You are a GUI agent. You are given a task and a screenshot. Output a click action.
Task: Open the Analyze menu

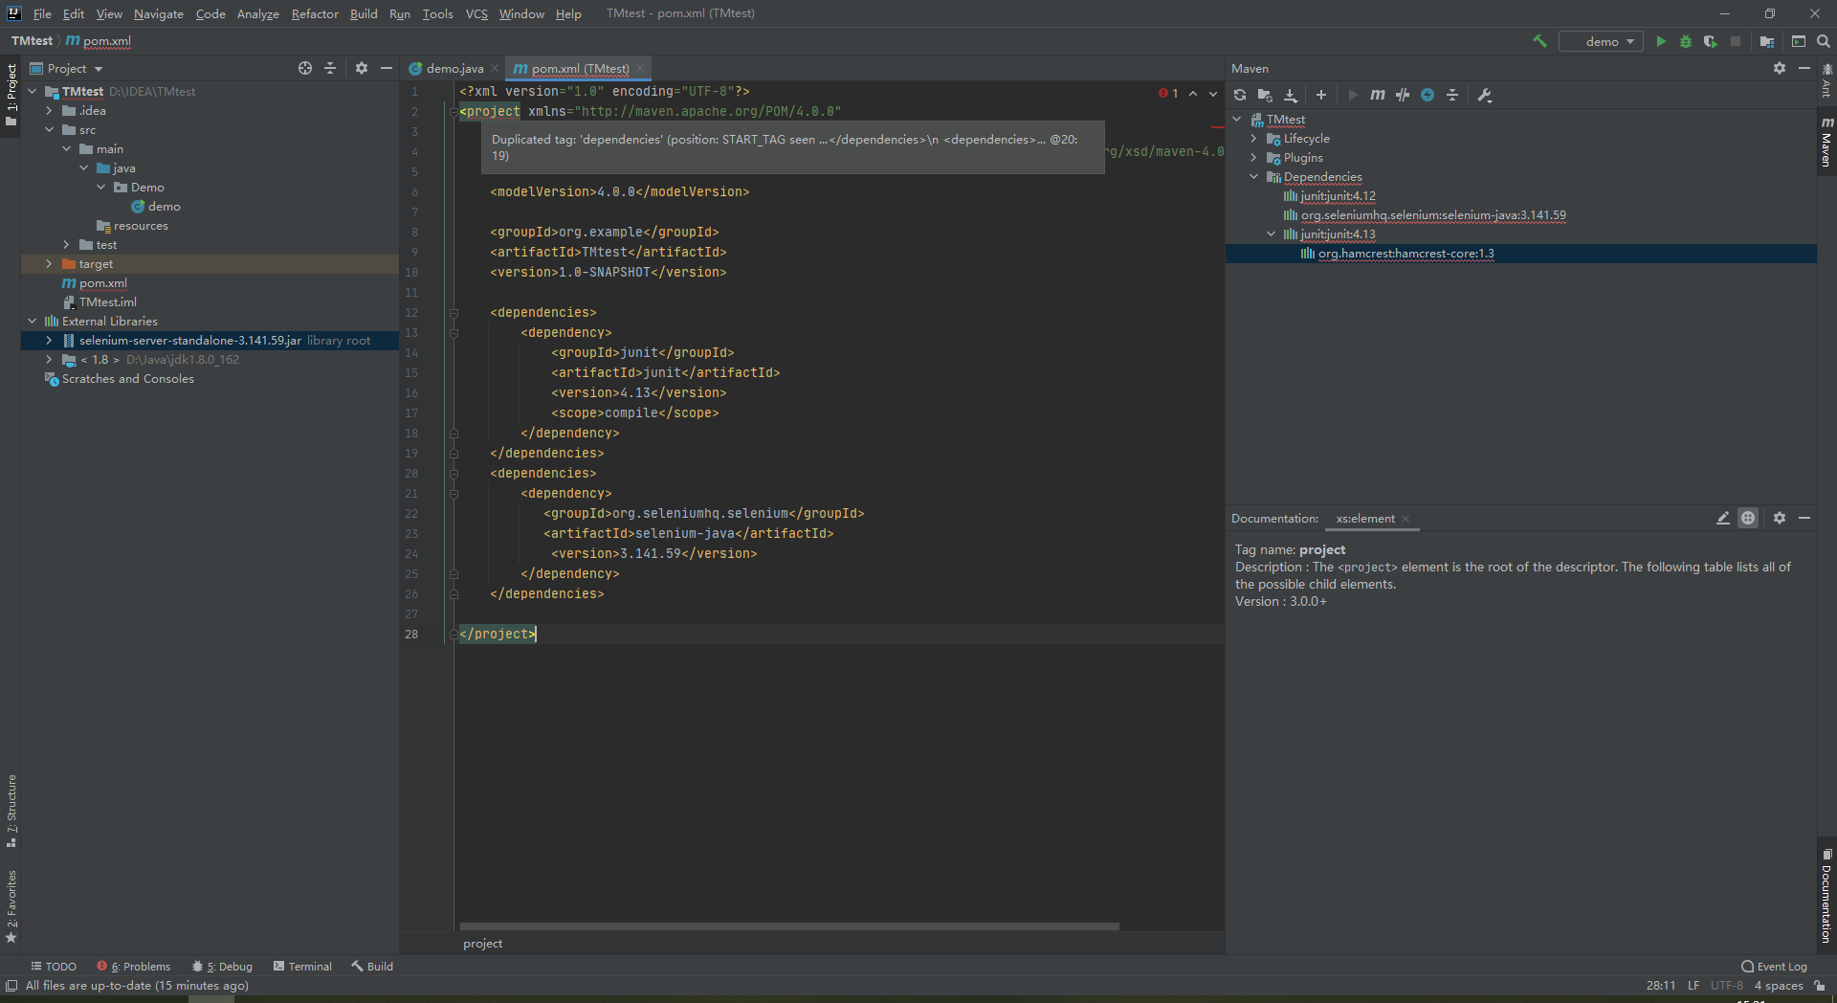click(258, 13)
